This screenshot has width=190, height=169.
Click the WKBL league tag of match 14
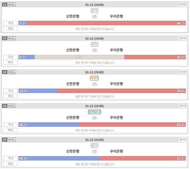click(11, 106)
